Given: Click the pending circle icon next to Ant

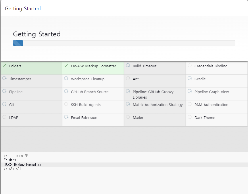Looking at the screenshot, I should tap(128, 78).
